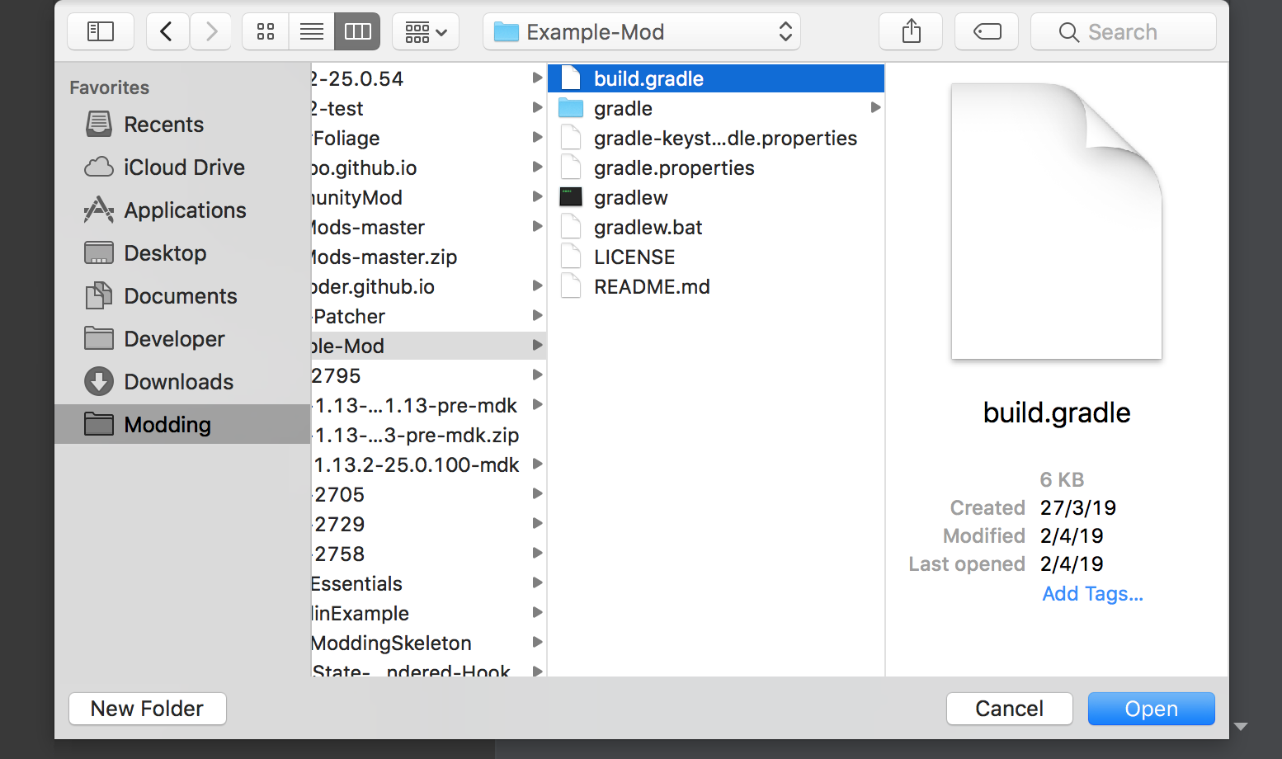
Task: Click the scroll-down arrow at bottom right
Action: [1240, 727]
